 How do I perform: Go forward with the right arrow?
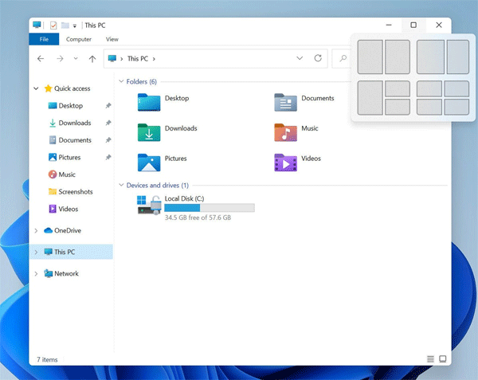(x=60, y=58)
